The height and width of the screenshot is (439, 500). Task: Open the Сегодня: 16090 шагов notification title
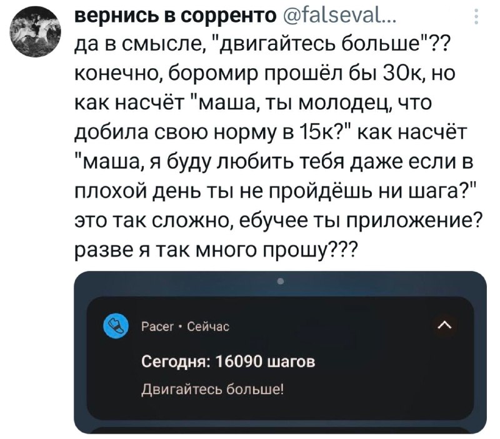[x=228, y=362]
